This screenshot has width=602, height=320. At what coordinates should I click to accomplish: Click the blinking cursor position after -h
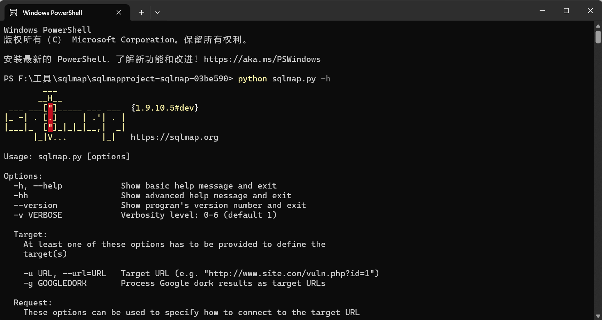(334, 79)
